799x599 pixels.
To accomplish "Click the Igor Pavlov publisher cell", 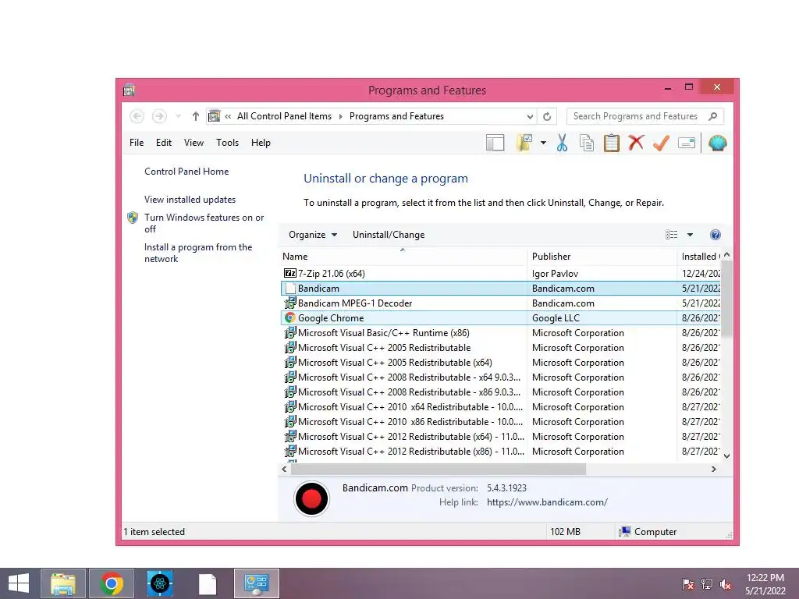I will click(x=555, y=274).
